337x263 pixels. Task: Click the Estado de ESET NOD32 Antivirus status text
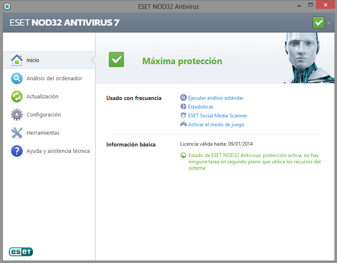[254, 162]
